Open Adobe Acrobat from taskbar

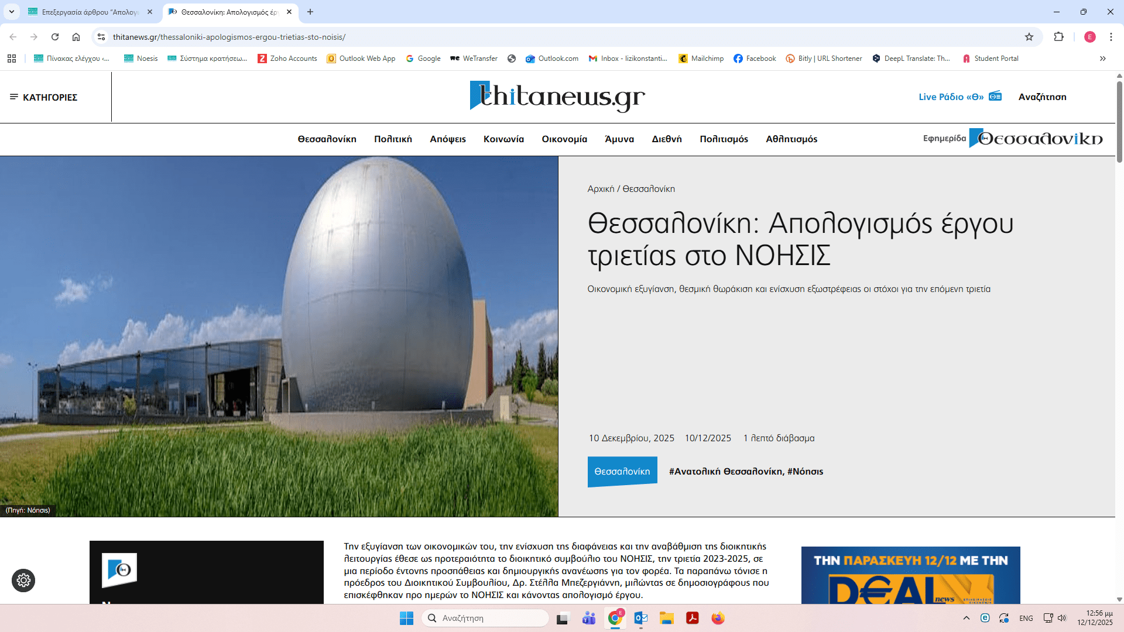point(693,618)
